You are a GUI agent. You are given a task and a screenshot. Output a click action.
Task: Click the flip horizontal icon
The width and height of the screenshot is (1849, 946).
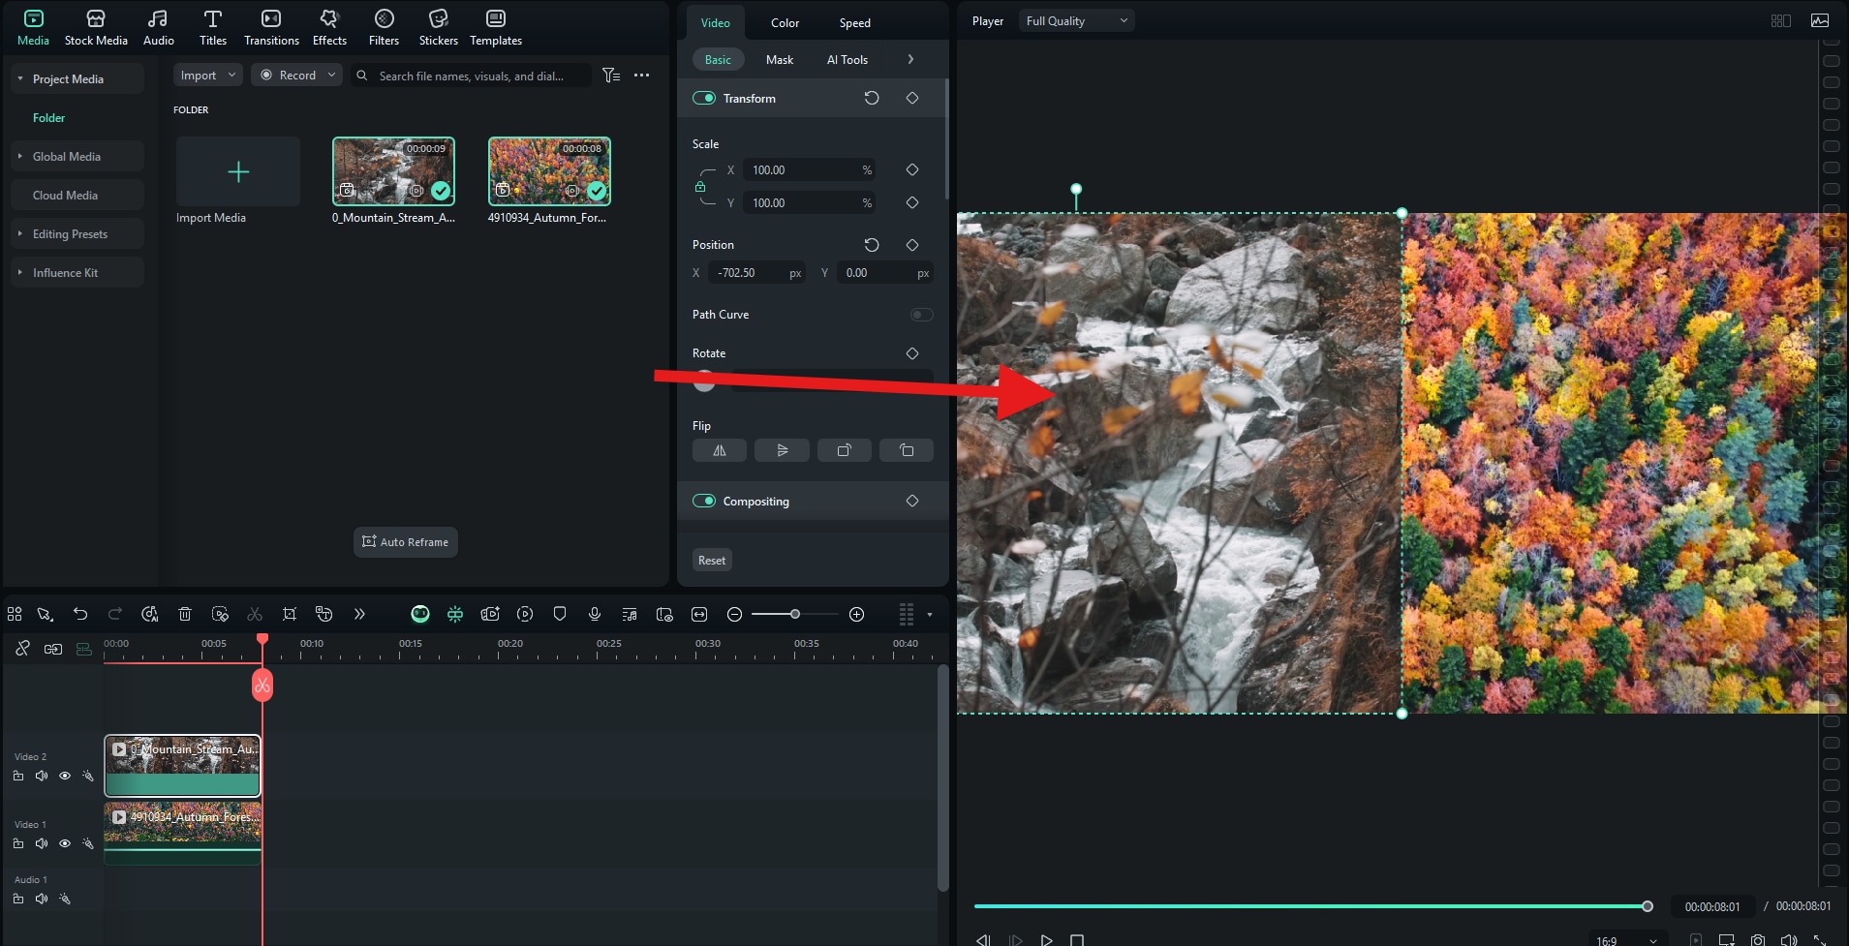[x=720, y=450]
